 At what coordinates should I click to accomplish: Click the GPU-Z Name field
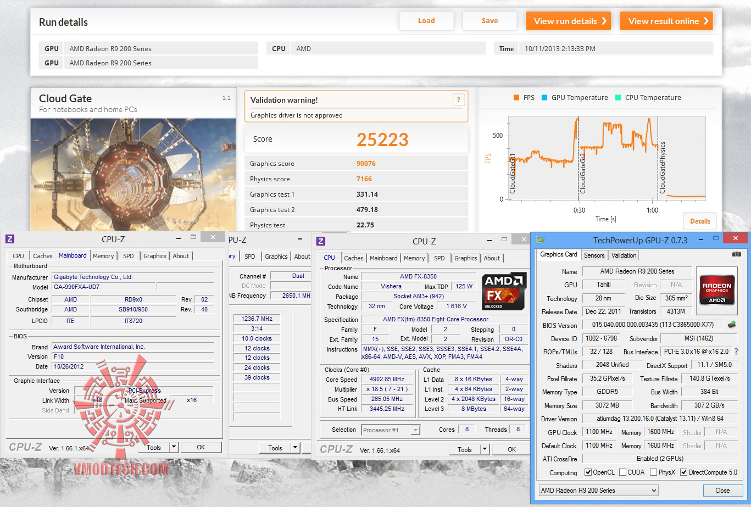click(x=637, y=271)
